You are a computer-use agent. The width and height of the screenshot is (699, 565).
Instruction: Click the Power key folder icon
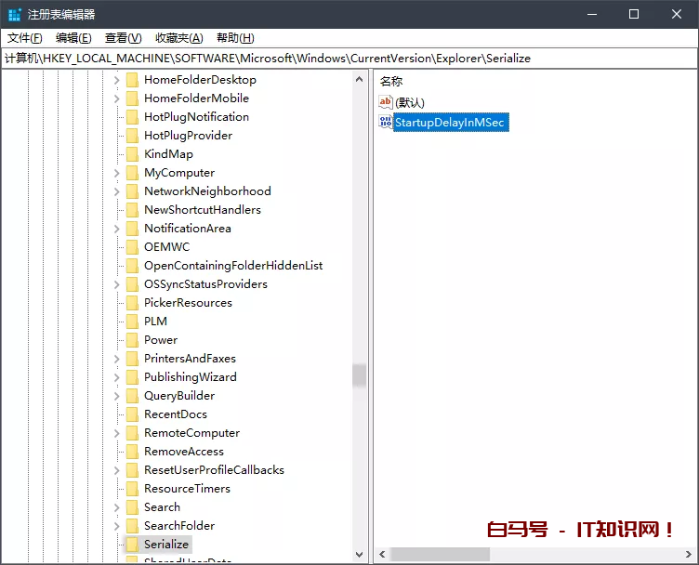pyautogui.click(x=132, y=340)
